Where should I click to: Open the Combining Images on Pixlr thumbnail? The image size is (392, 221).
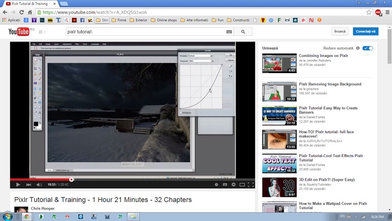[279, 63]
